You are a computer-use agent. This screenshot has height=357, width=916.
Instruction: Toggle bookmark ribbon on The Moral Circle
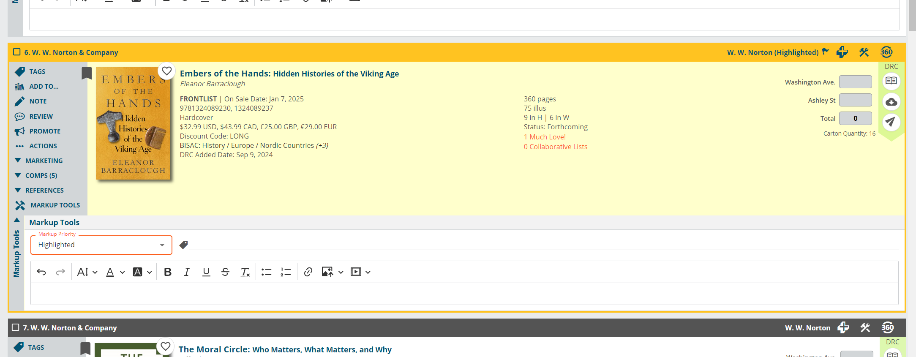tap(85, 349)
